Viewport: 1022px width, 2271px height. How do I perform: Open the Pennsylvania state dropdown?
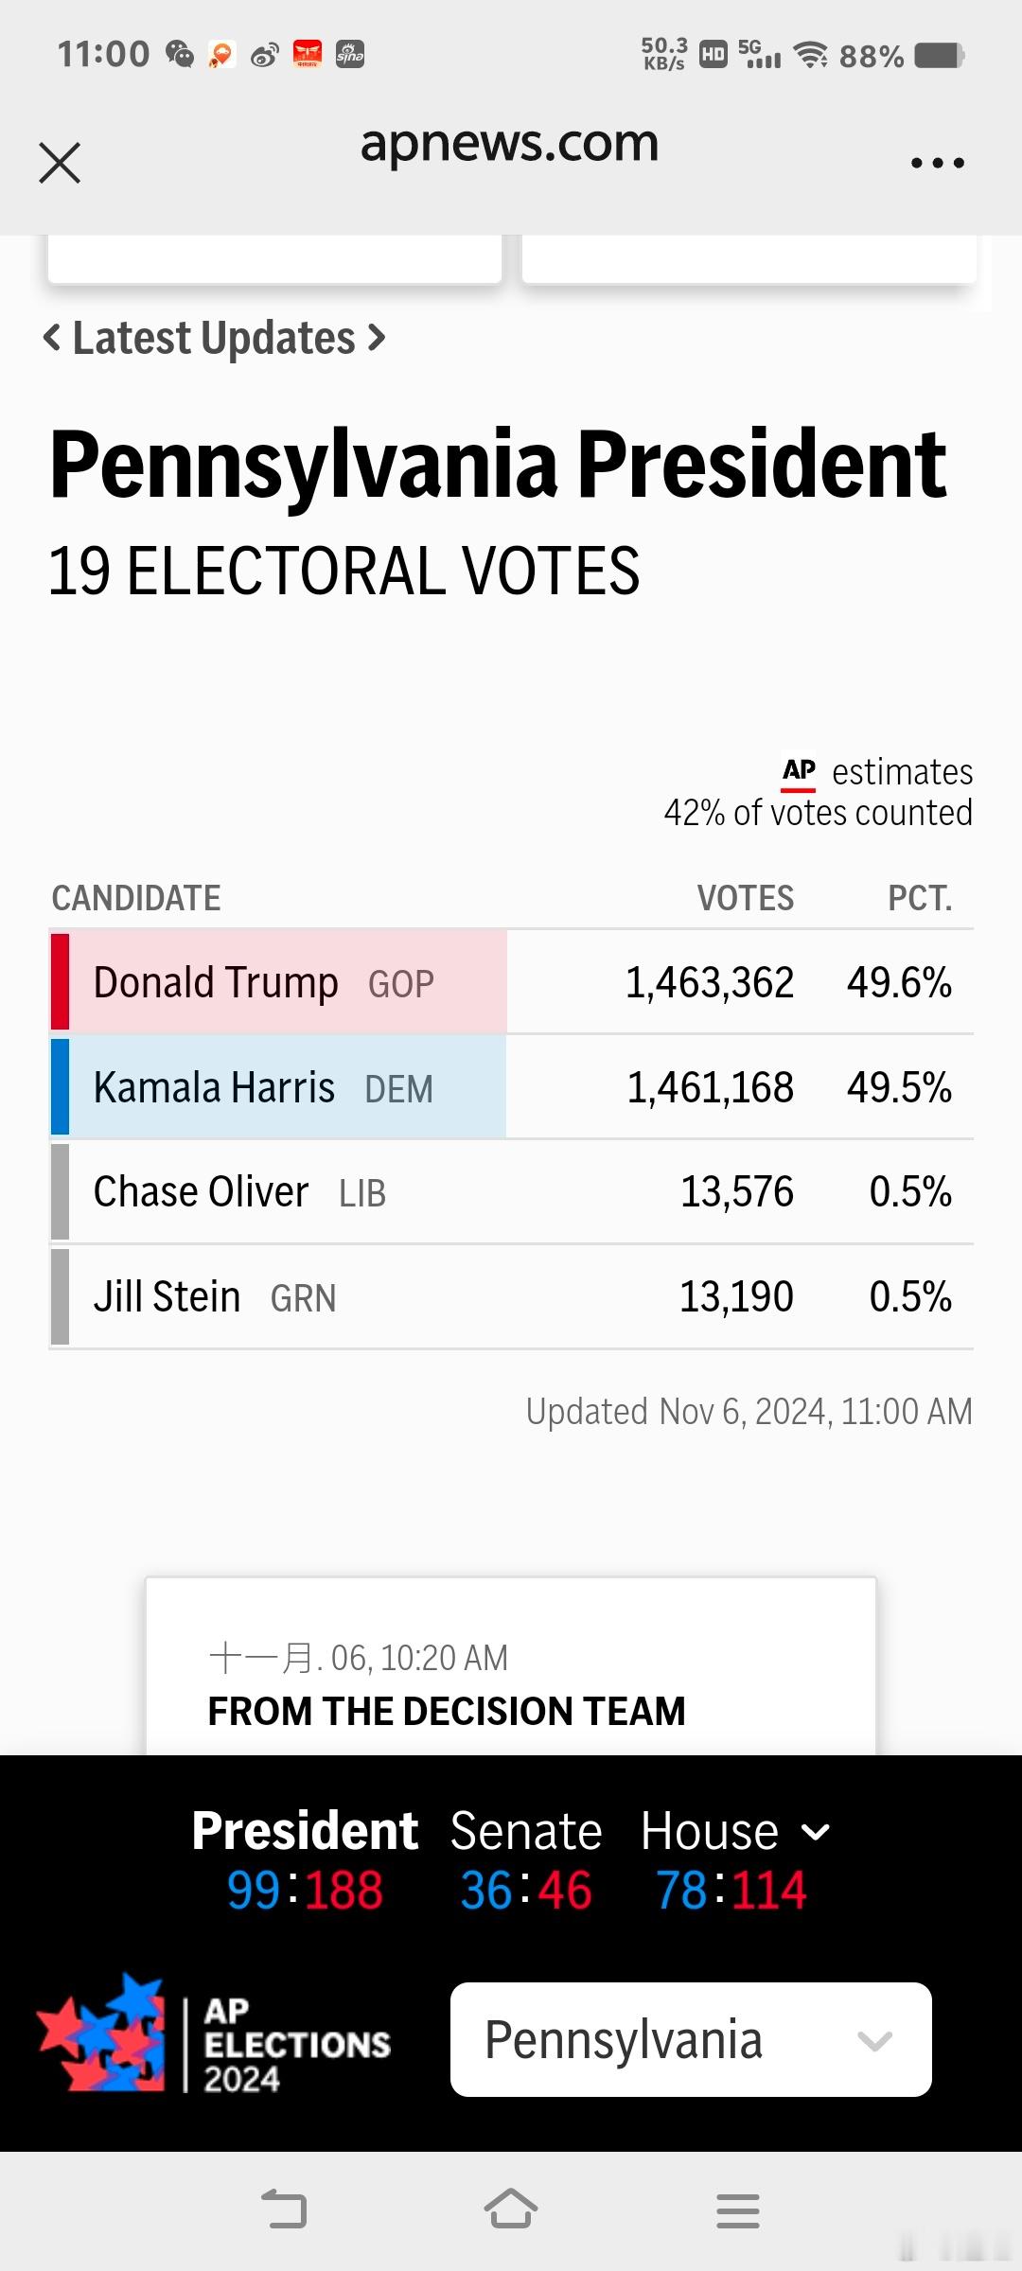point(691,2039)
